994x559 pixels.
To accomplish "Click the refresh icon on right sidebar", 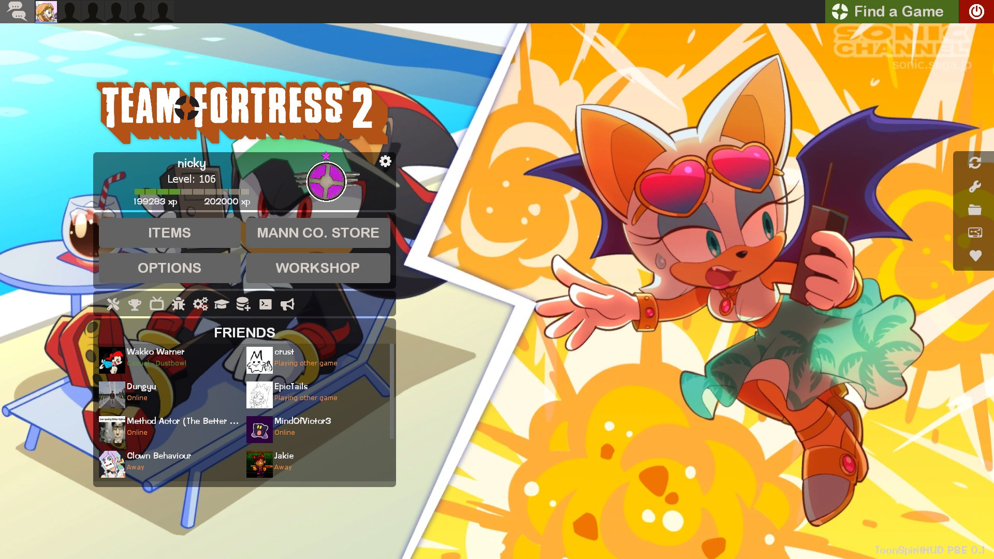I will [975, 163].
